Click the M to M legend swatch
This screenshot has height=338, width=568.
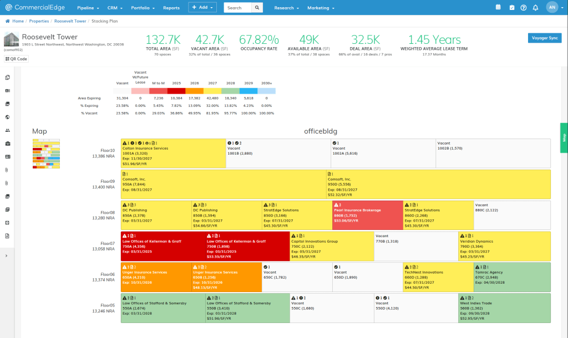(x=158, y=91)
